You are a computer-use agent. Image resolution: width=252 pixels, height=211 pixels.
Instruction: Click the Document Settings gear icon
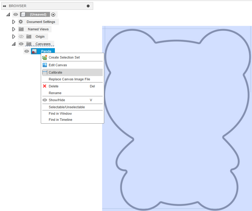tap(21, 22)
